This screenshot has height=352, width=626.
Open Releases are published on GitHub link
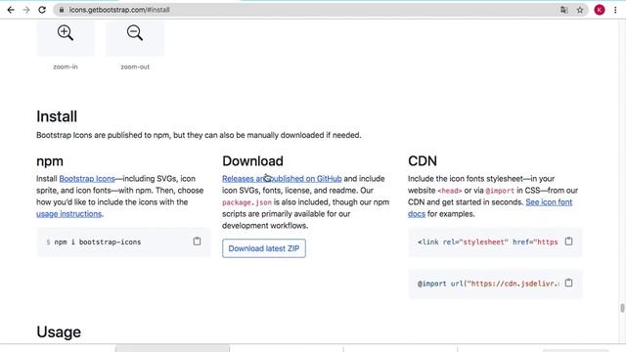[282, 178]
